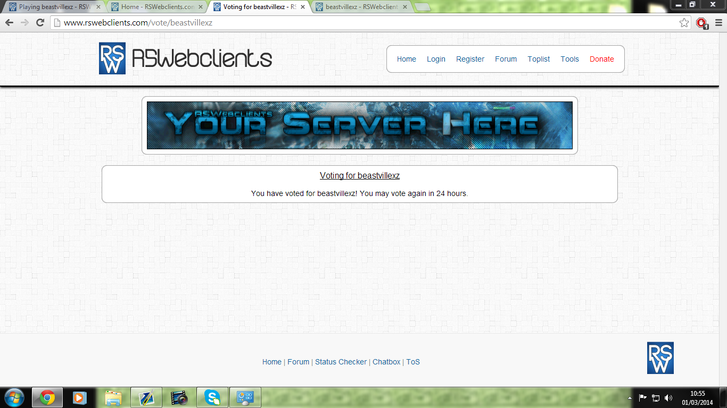
Task: Switch to the Home - RSWebclients tab
Action: pyautogui.click(x=157, y=7)
